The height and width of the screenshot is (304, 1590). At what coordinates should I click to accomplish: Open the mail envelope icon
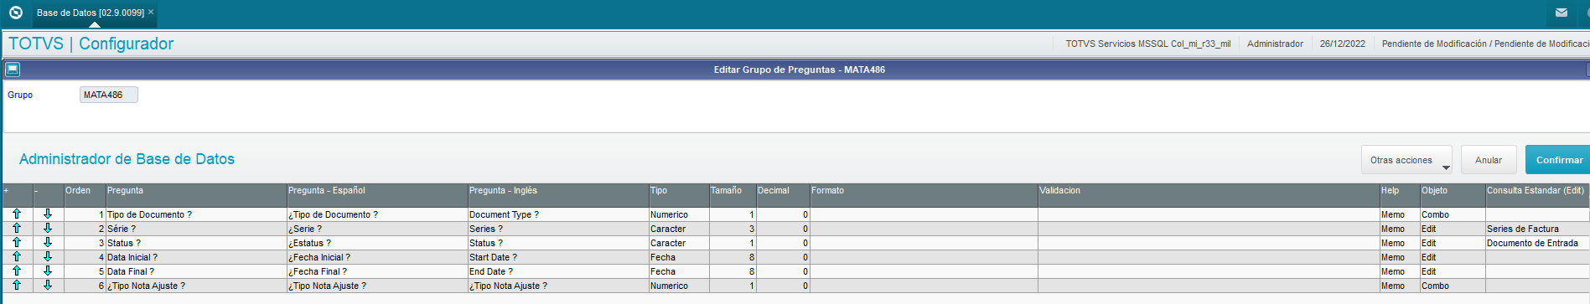pyautogui.click(x=1562, y=13)
